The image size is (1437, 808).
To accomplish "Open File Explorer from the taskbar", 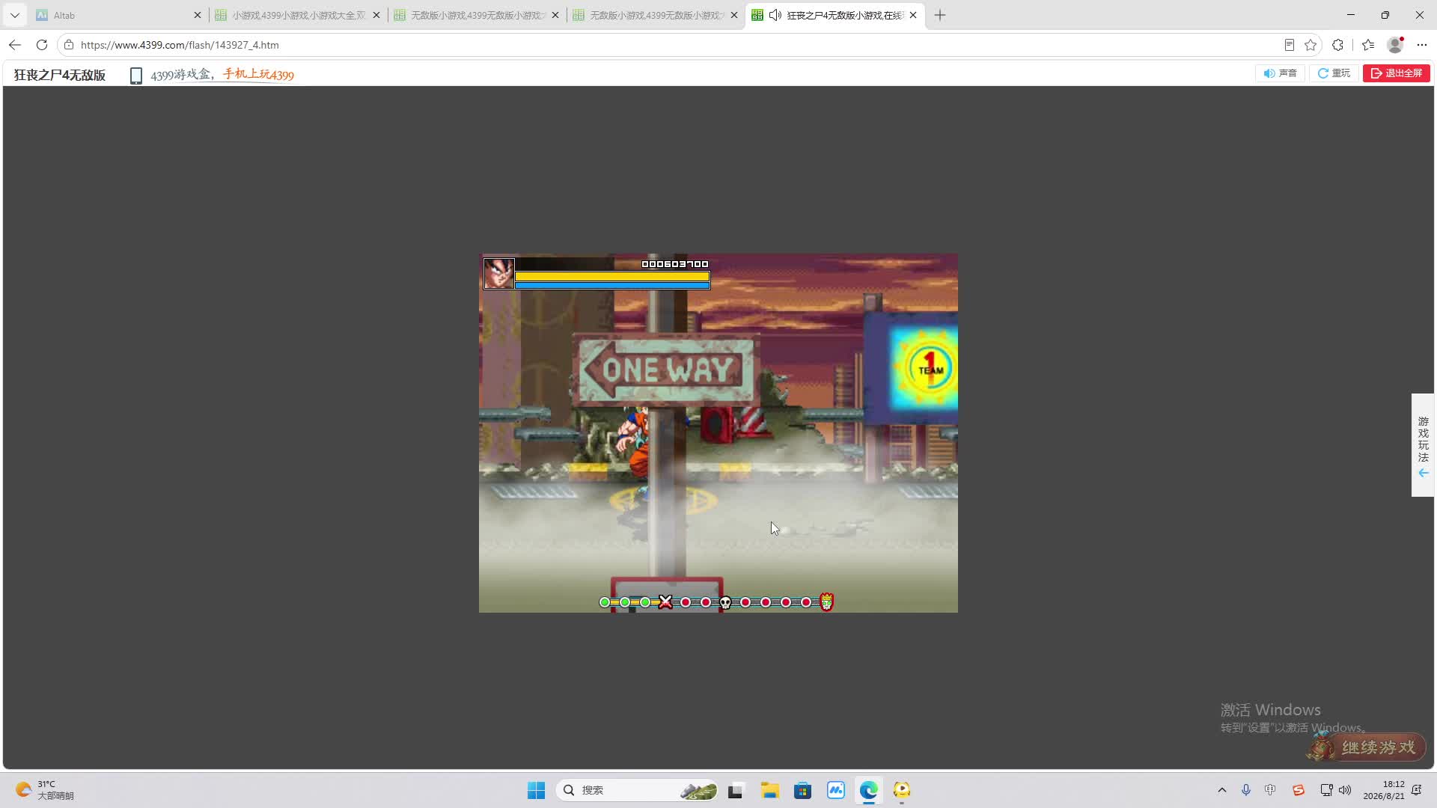I will 770,790.
